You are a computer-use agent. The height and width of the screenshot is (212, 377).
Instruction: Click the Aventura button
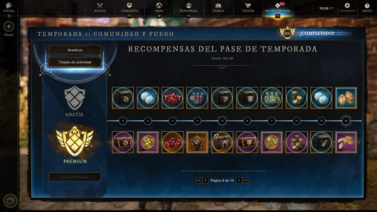pyautogui.click(x=75, y=50)
